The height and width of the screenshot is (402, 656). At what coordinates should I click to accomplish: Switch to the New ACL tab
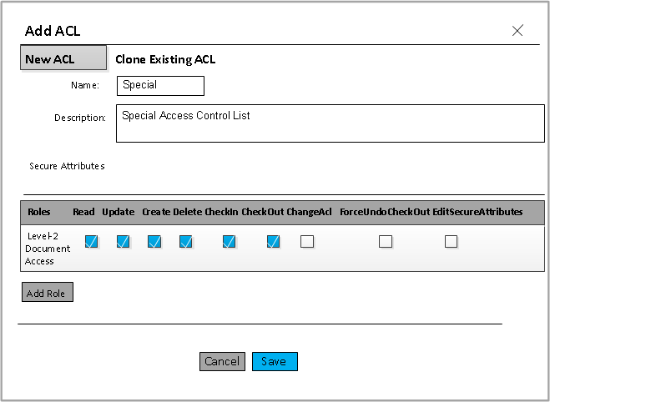coord(63,58)
